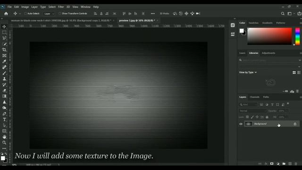
Task: Select the Lasso tool
Action: pos(4,38)
